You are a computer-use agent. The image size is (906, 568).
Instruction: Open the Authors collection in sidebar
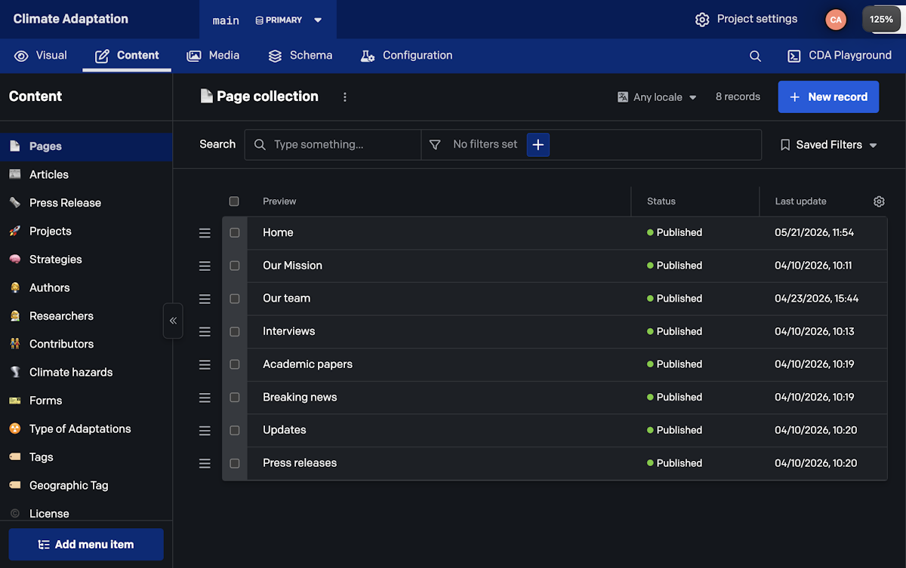tap(86, 287)
